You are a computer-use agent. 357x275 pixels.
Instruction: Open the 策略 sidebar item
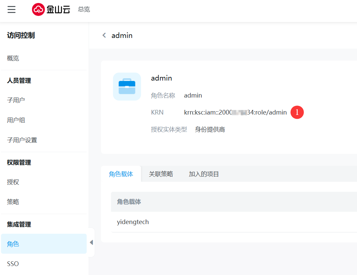pos(13,202)
